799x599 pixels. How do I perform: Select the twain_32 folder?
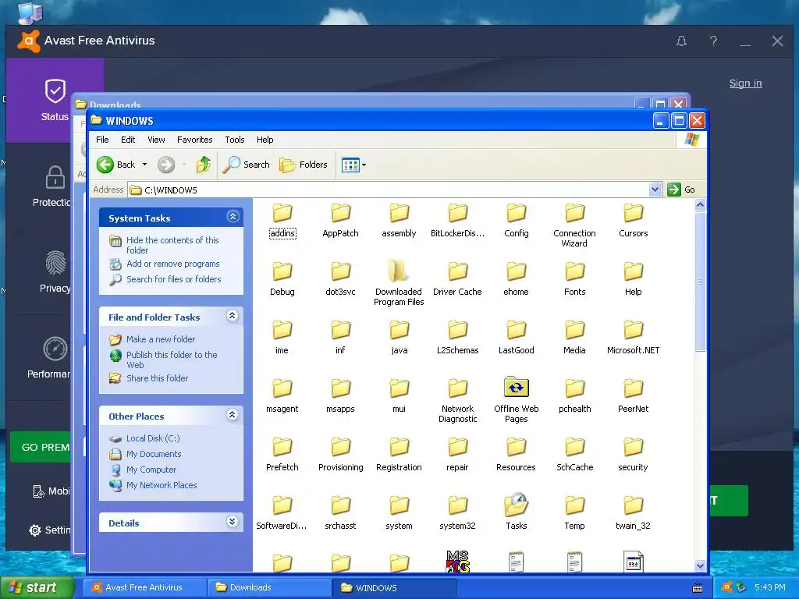pos(633,512)
